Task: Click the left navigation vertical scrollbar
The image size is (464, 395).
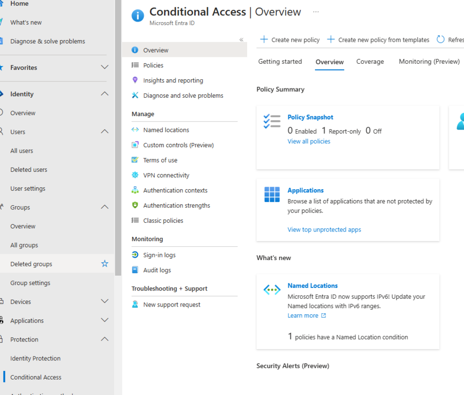Action: [118, 138]
